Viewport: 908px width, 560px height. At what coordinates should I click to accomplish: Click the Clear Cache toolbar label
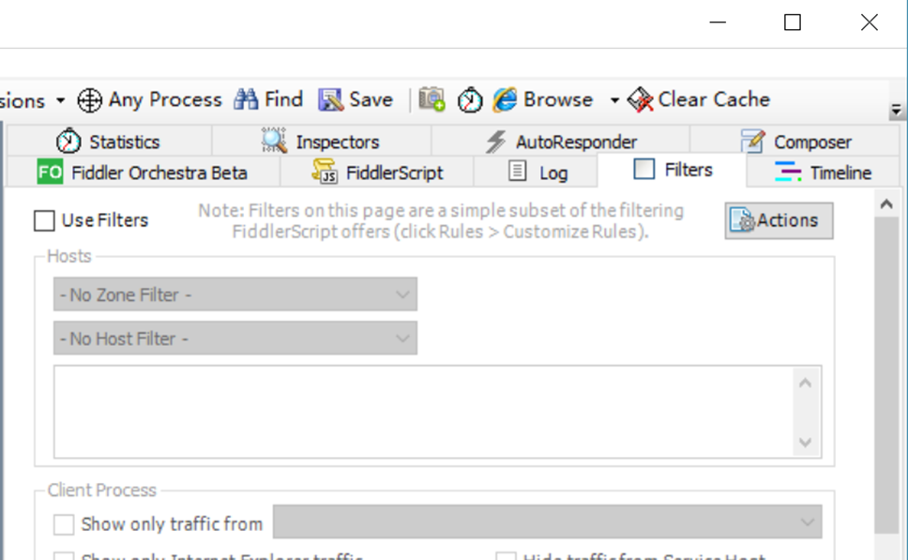pyautogui.click(x=714, y=99)
